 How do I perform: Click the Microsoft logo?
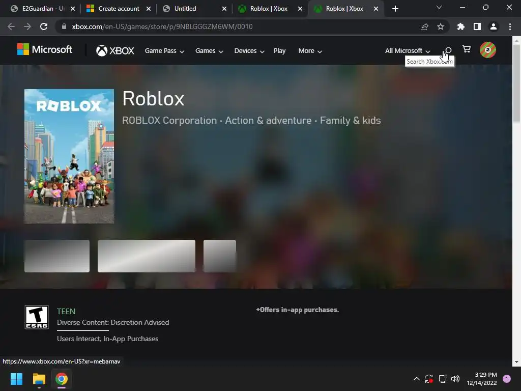click(45, 50)
